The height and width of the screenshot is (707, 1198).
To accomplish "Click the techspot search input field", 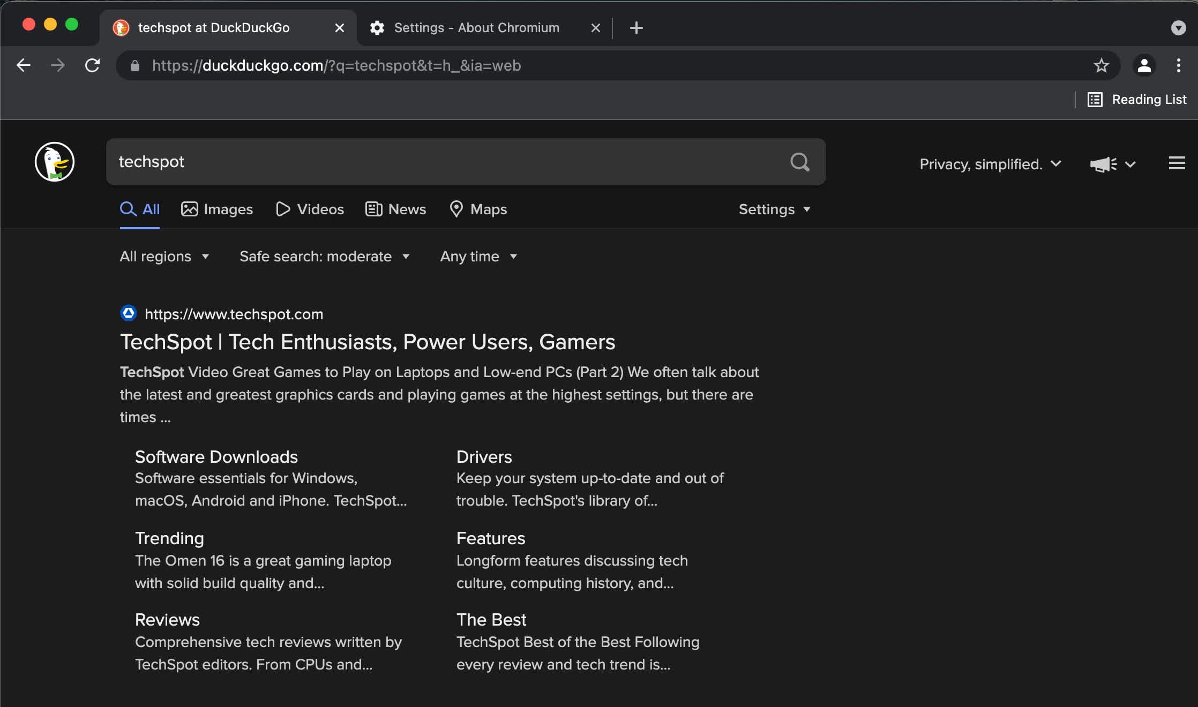I will pyautogui.click(x=445, y=162).
